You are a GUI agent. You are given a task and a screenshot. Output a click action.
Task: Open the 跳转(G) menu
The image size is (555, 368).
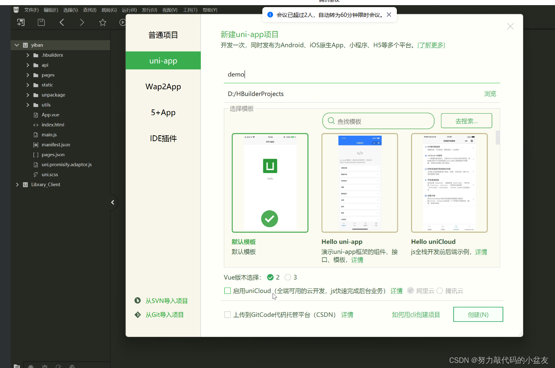point(109,10)
